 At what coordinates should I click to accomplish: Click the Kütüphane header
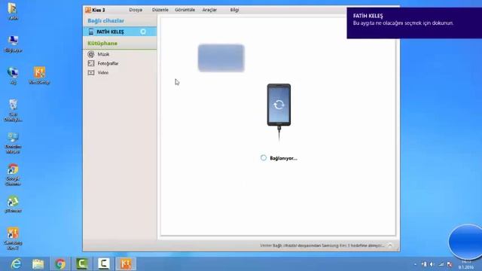click(102, 44)
